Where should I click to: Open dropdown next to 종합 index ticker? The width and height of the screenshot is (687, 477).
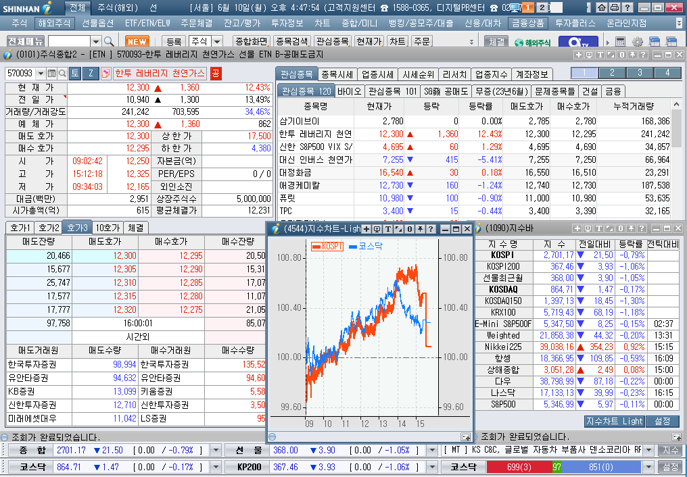tap(216, 450)
